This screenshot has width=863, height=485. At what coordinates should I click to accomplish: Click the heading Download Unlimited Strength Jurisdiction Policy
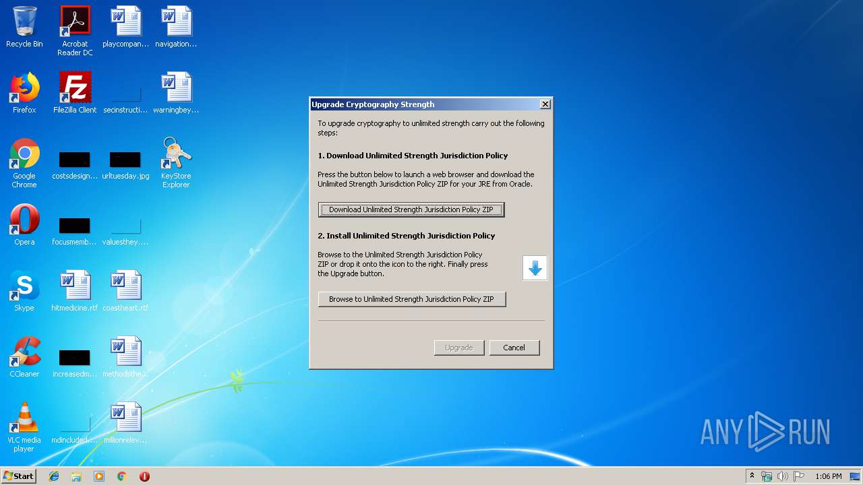tap(413, 156)
